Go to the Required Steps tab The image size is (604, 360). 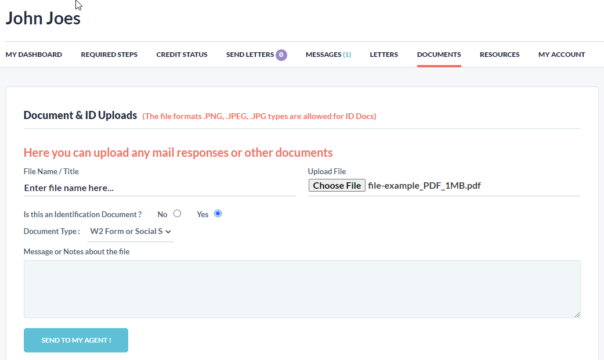[x=109, y=55]
